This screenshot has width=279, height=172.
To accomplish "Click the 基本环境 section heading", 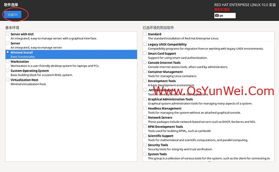I will (12, 28).
